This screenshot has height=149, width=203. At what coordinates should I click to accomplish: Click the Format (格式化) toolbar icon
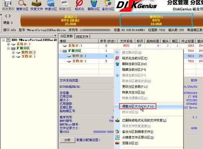(x=80, y=5)
